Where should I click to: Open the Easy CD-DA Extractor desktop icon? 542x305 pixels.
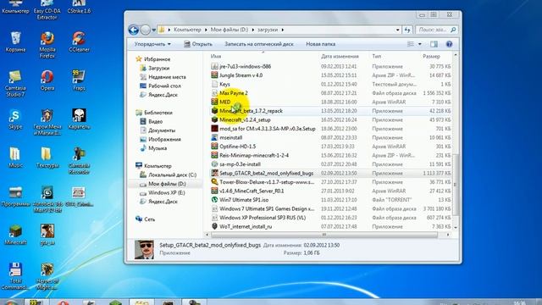coord(47,10)
